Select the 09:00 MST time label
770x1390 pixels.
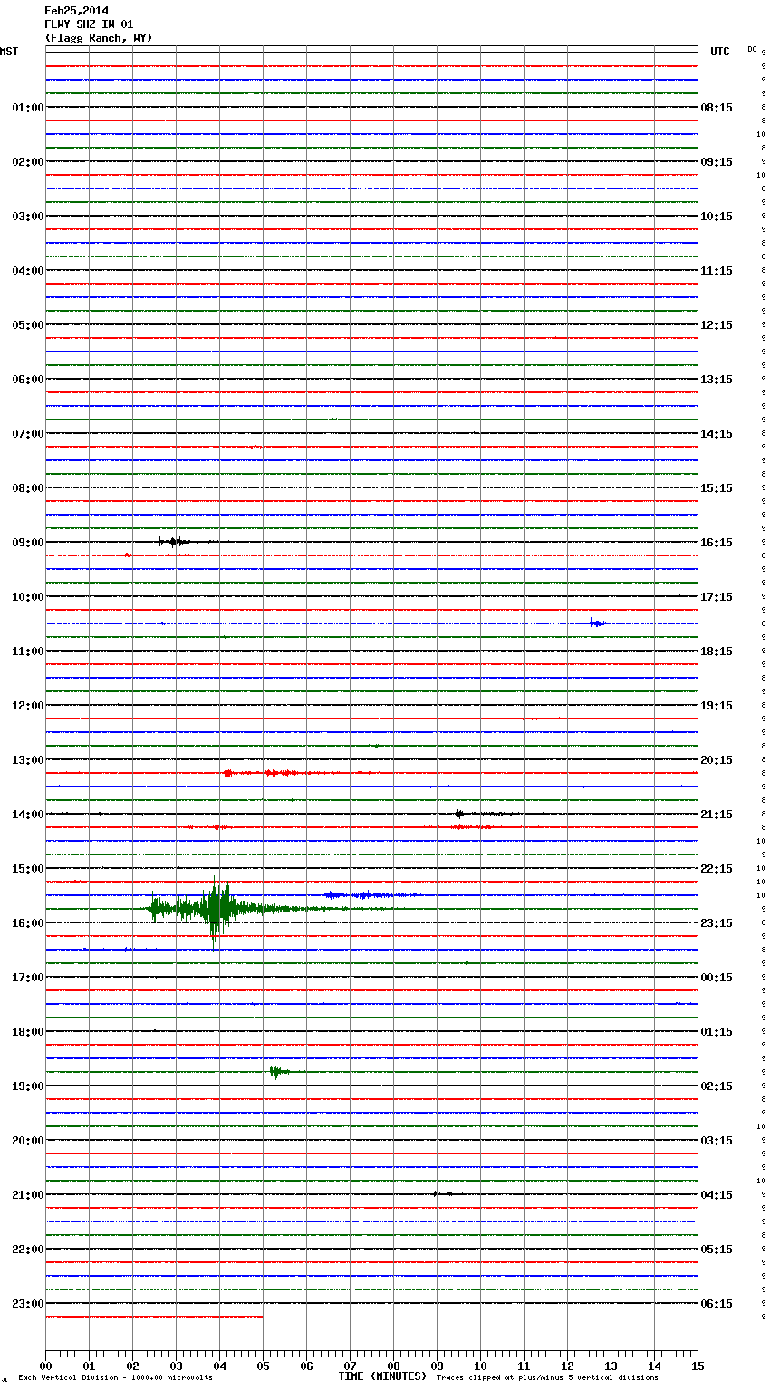(x=27, y=543)
